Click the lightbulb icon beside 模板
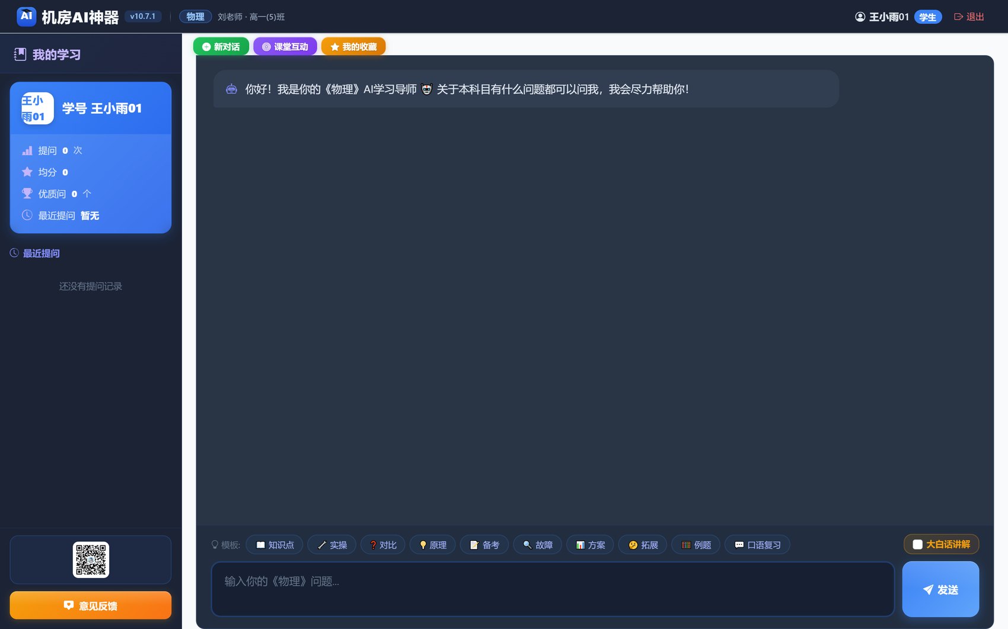The image size is (1008, 629). pyautogui.click(x=215, y=545)
